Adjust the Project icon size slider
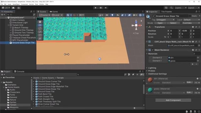This screenshot has width=201, height=113. pos(134,108)
